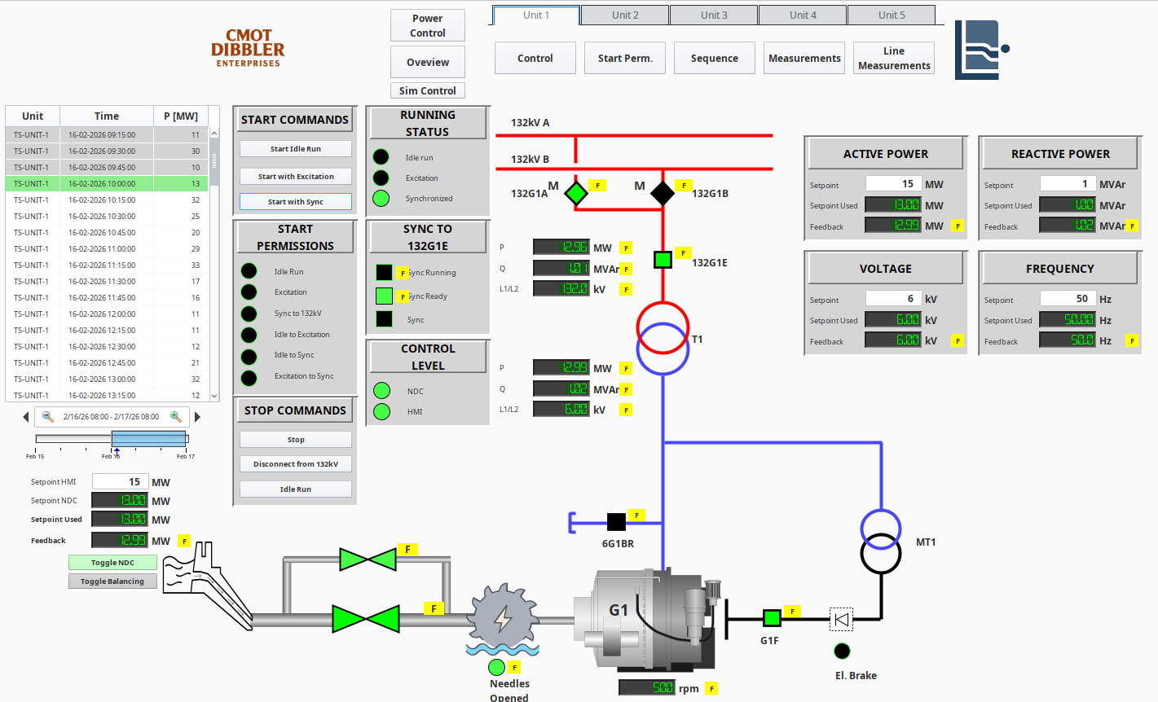Image resolution: width=1158 pixels, height=702 pixels.
Task: Click the blue timeline range slider
Action: [149, 439]
